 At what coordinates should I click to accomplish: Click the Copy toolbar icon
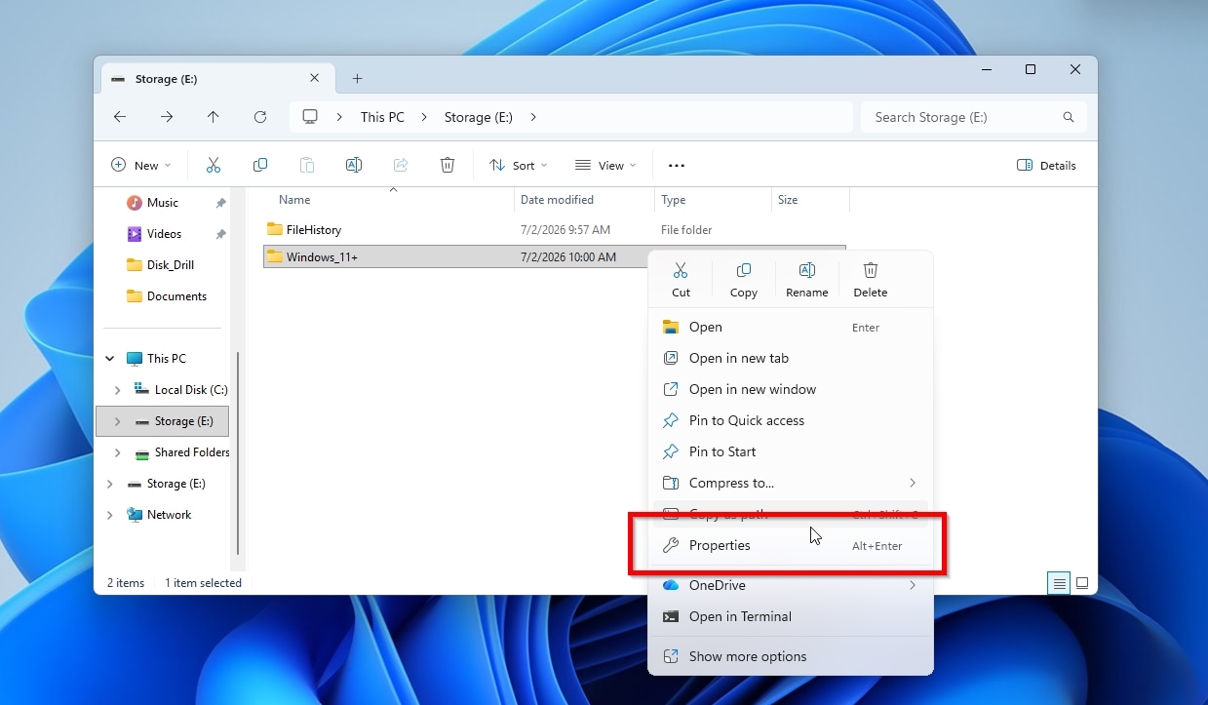tap(260, 165)
